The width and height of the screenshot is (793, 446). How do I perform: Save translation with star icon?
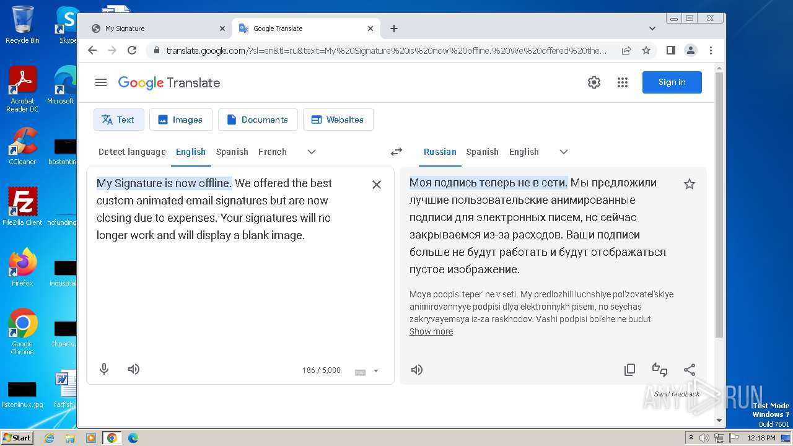tap(689, 184)
